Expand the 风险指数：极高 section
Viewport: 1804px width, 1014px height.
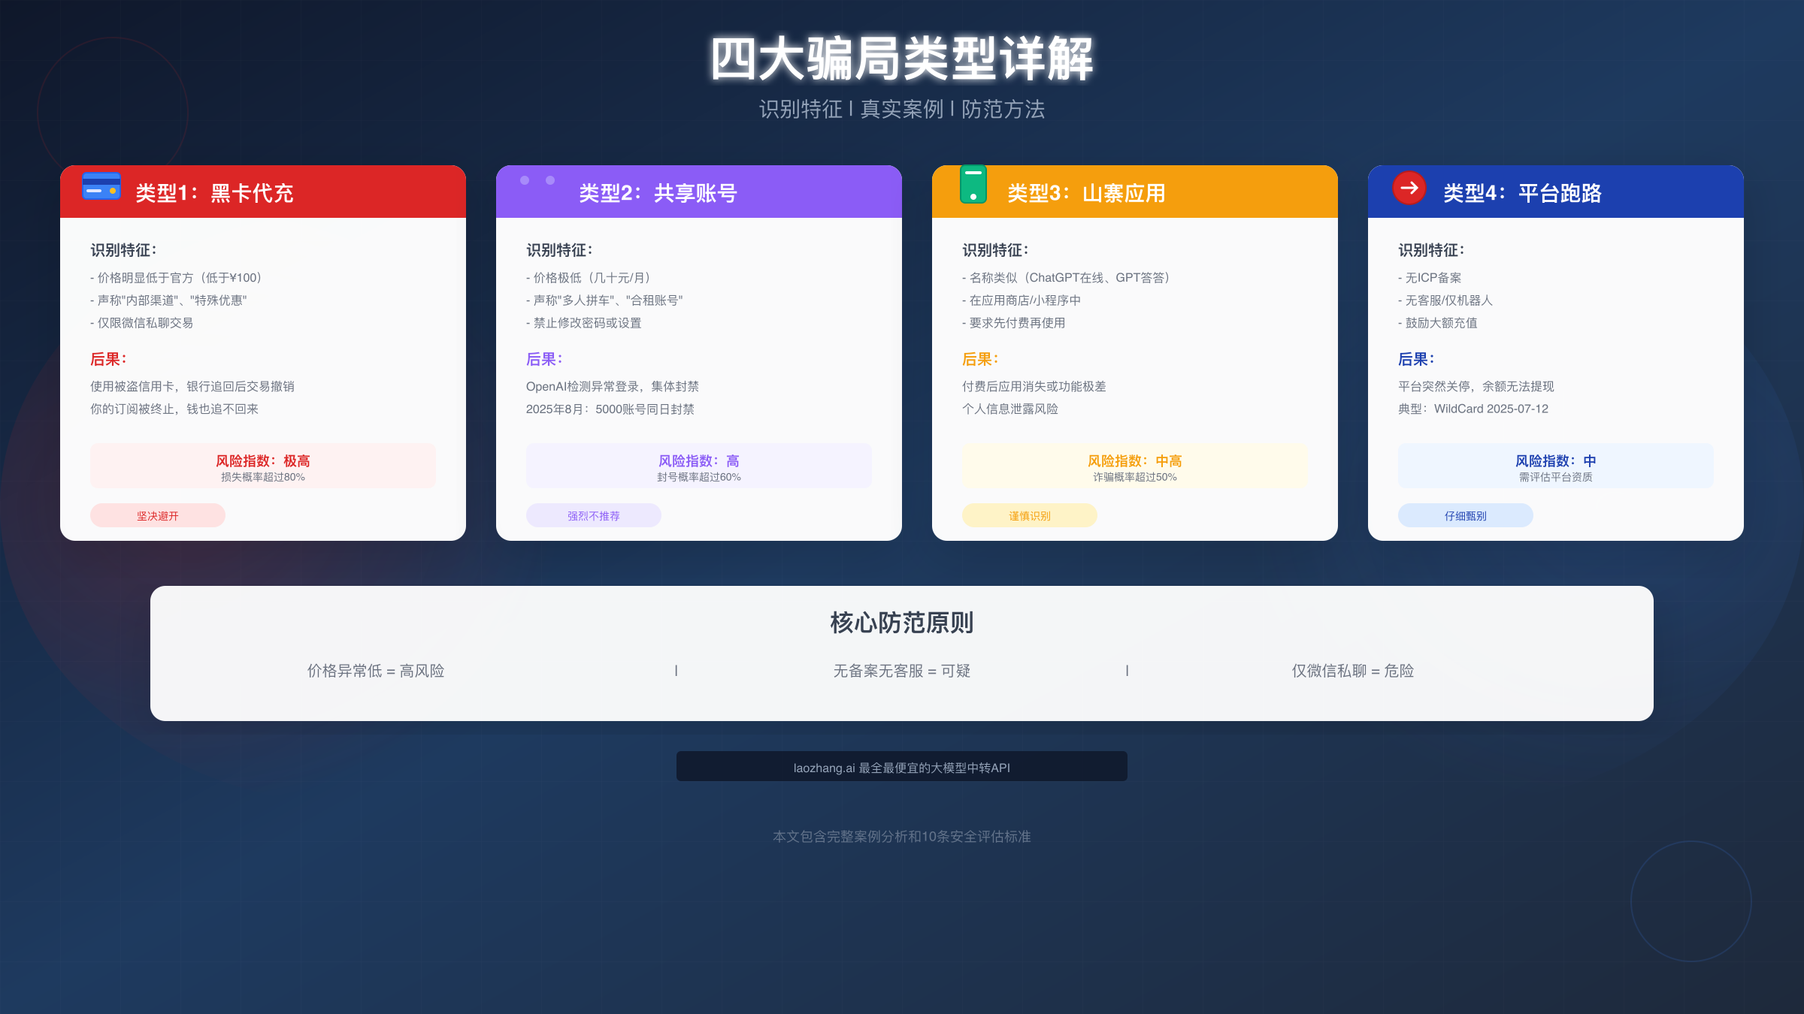pyautogui.click(x=263, y=465)
